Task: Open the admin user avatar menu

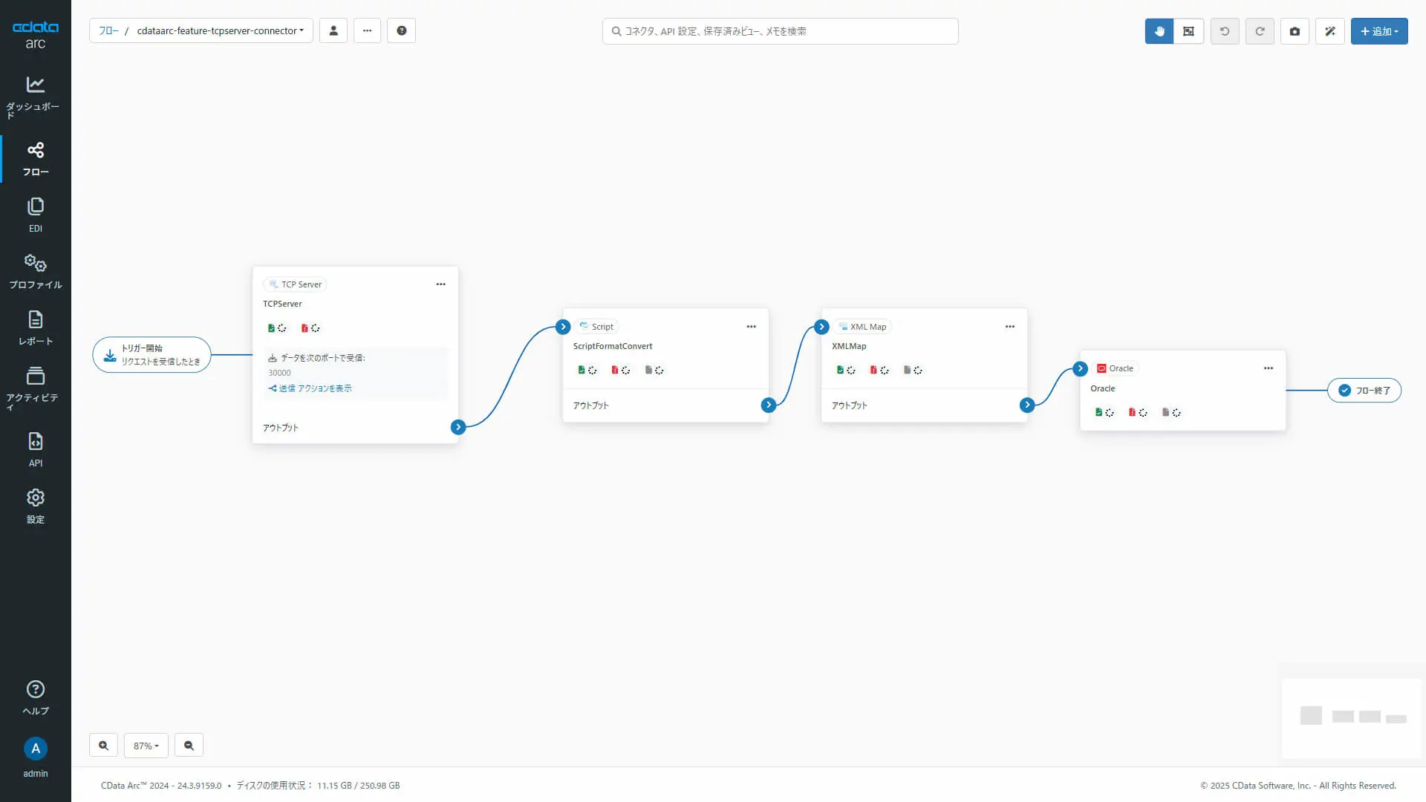Action: point(35,757)
